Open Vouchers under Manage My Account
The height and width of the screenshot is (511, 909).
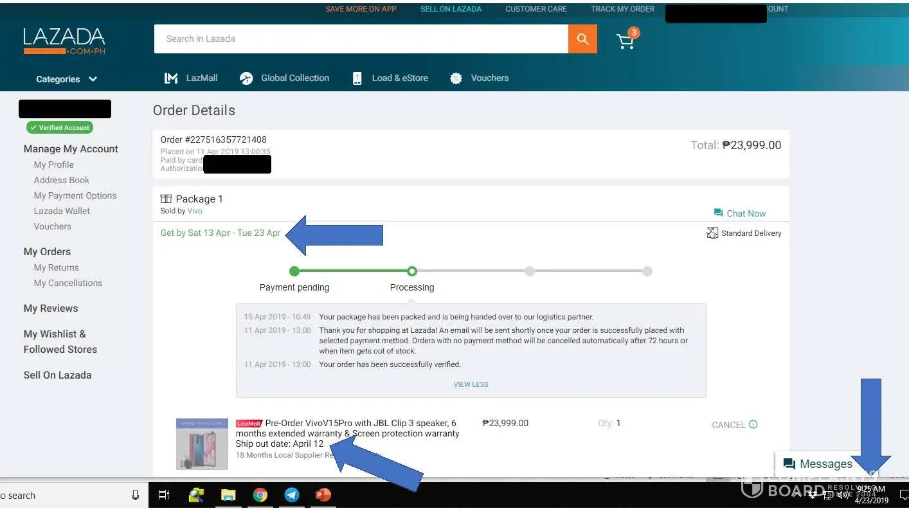click(x=53, y=226)
